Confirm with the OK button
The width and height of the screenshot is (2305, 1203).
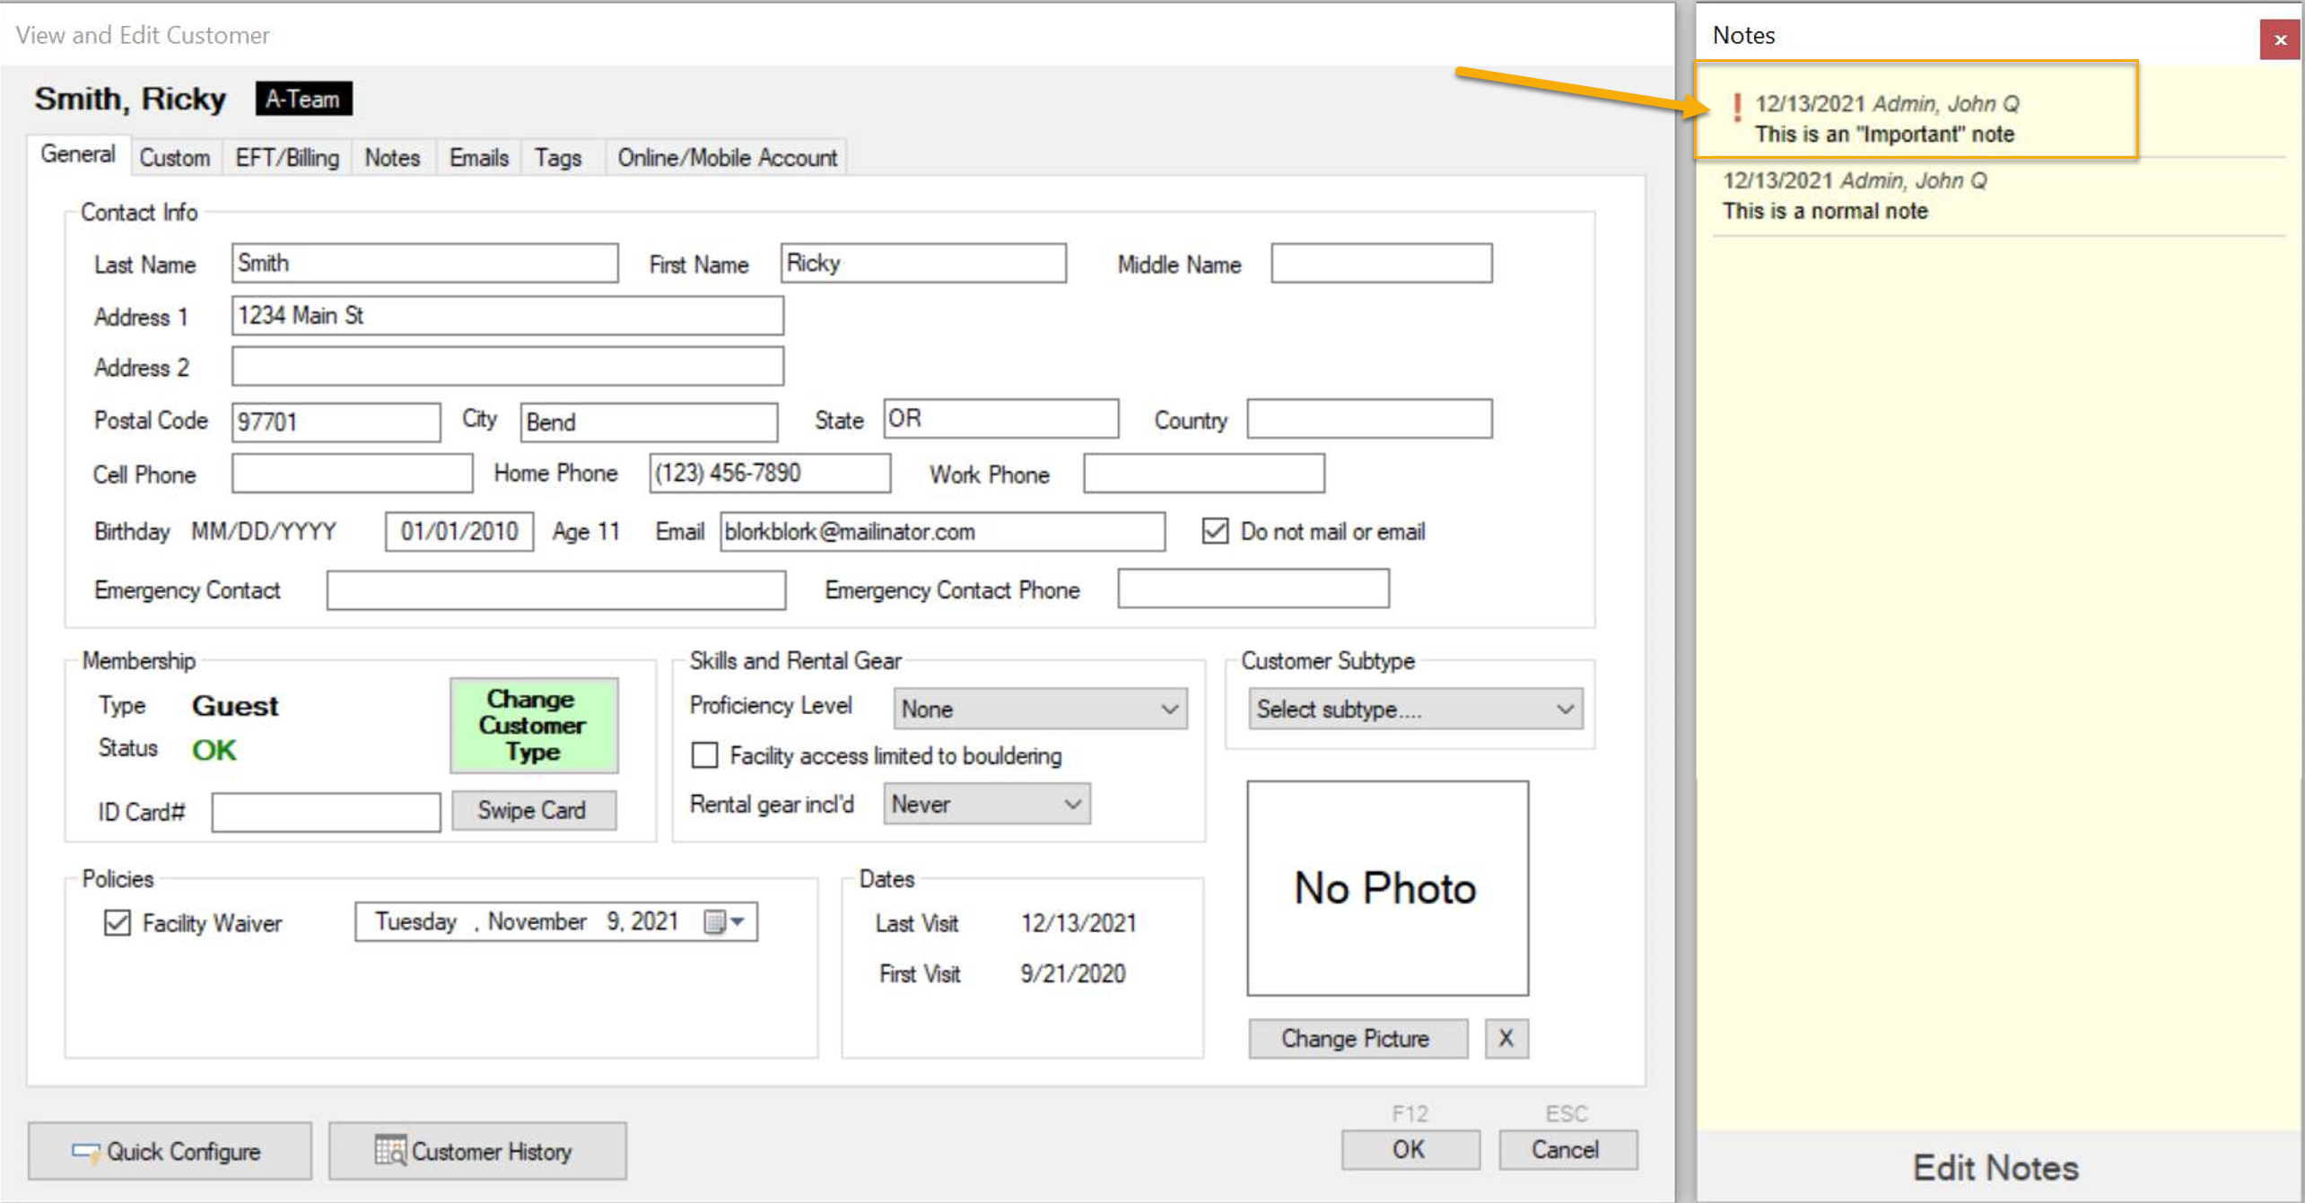coord(1410,1149)
